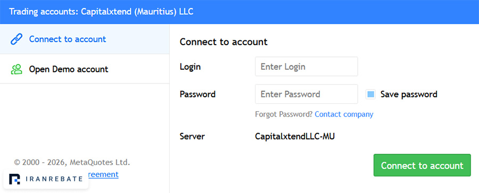Focus the Enter Login input field
This screenshot has width=479, height=193.
[x=307, y=66]
